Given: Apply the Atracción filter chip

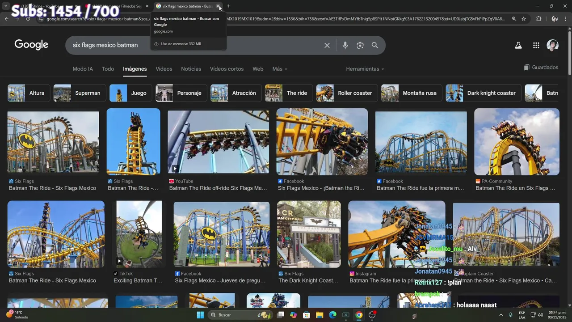Looking at the screenshot, I should [x=236, y=93].
